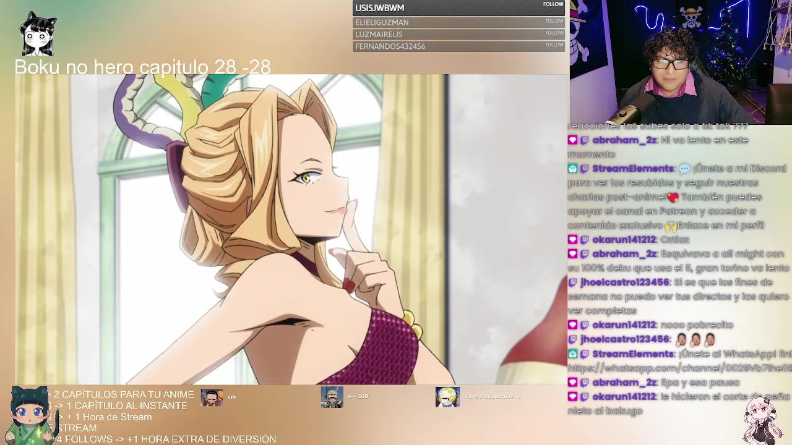Click Twitch icon beside 'Oztiaz' message
This screenshot has height=445, width=792.
coord(585,240)
